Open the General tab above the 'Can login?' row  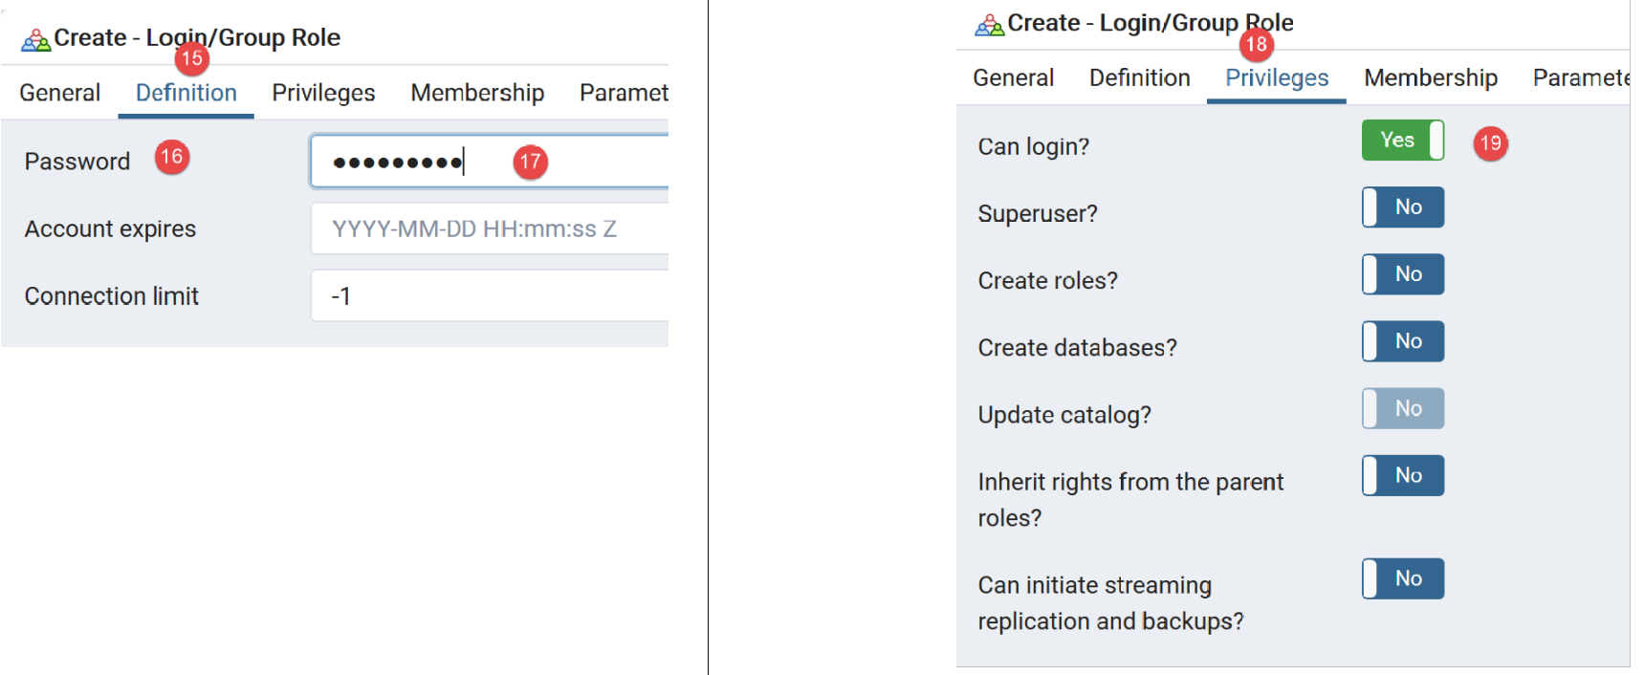point(1013,77)
